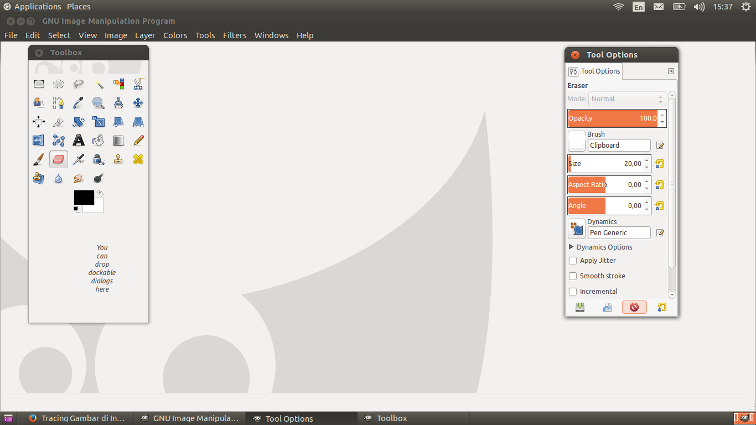The image size is (756, 425).
Task: Edit the Clipboard brush
Action: 660,146
